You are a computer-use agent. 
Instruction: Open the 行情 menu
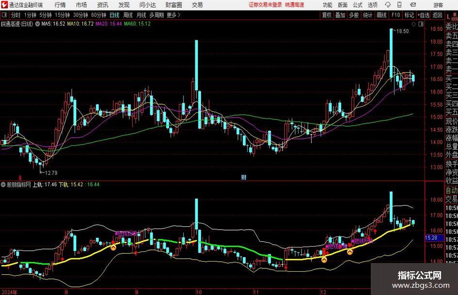[60, 5]
